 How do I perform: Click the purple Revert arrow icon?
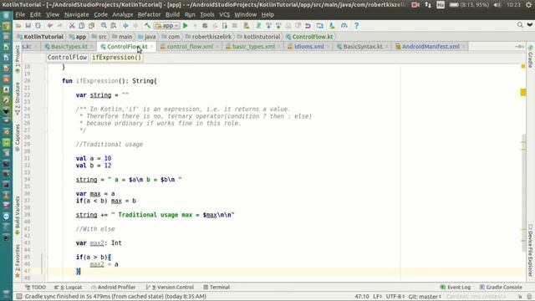coord(308,26)
